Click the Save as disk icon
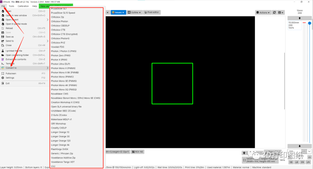313x169 pixels. tap(3, 37)
